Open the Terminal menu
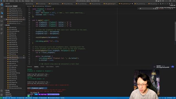 tap(27, 1)
